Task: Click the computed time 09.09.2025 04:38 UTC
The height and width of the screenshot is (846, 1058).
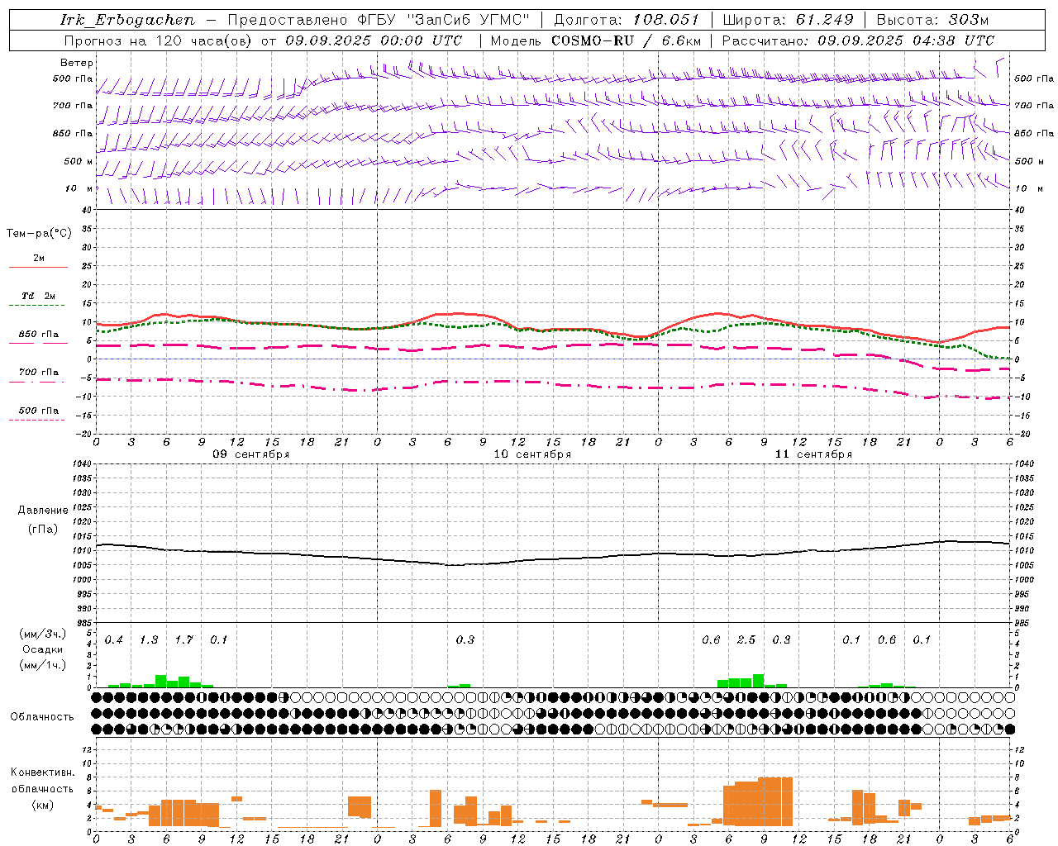Action: tap(906, 40)
